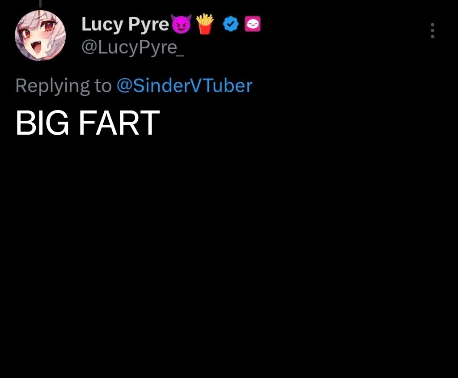Click the Lucy Pyre display name
Viewport: 458px width, 378px height.
(x=125, y=24)
